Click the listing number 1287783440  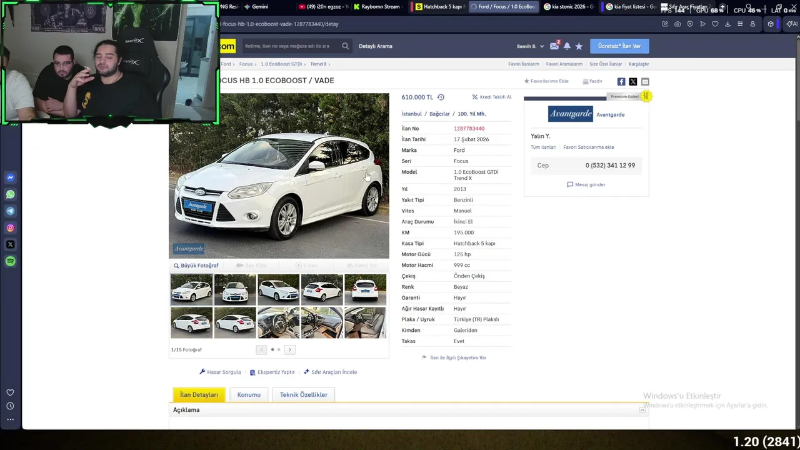tap(469, 128)
